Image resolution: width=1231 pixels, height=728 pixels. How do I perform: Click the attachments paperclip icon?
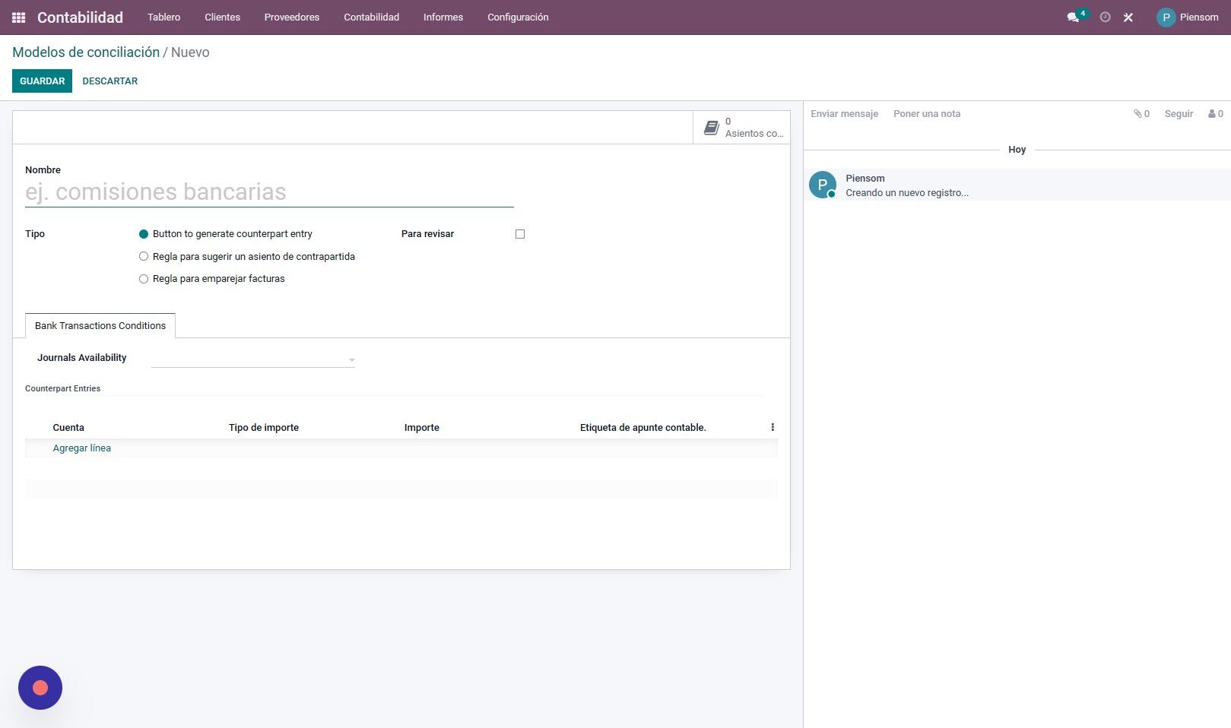pyautogui.click(x=1137, y=114)
